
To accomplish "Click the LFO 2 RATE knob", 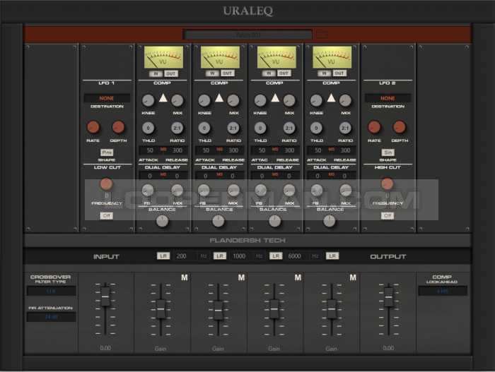I will (374, 127).
